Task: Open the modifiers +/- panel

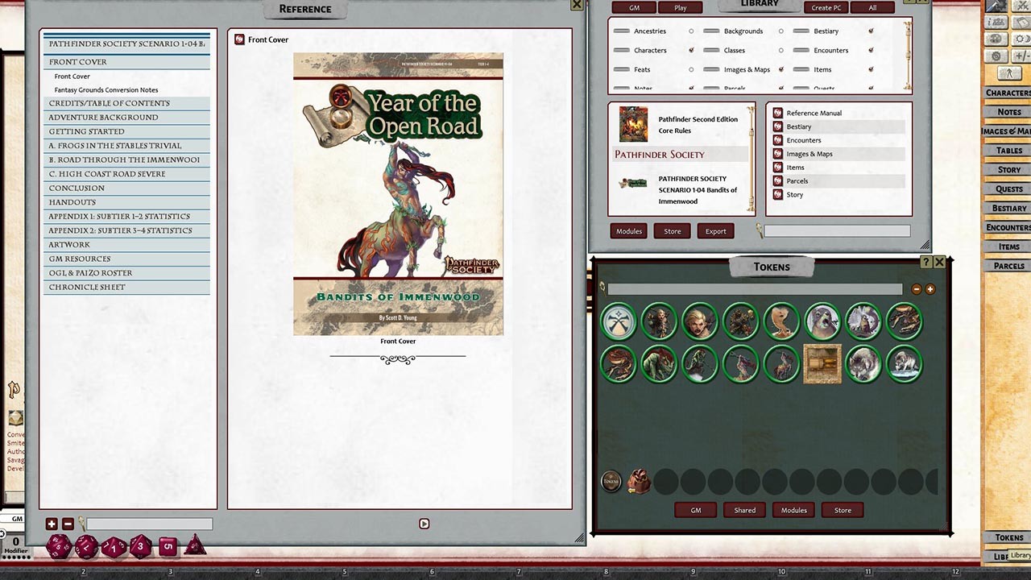Action: click(x=1021, y=55)
